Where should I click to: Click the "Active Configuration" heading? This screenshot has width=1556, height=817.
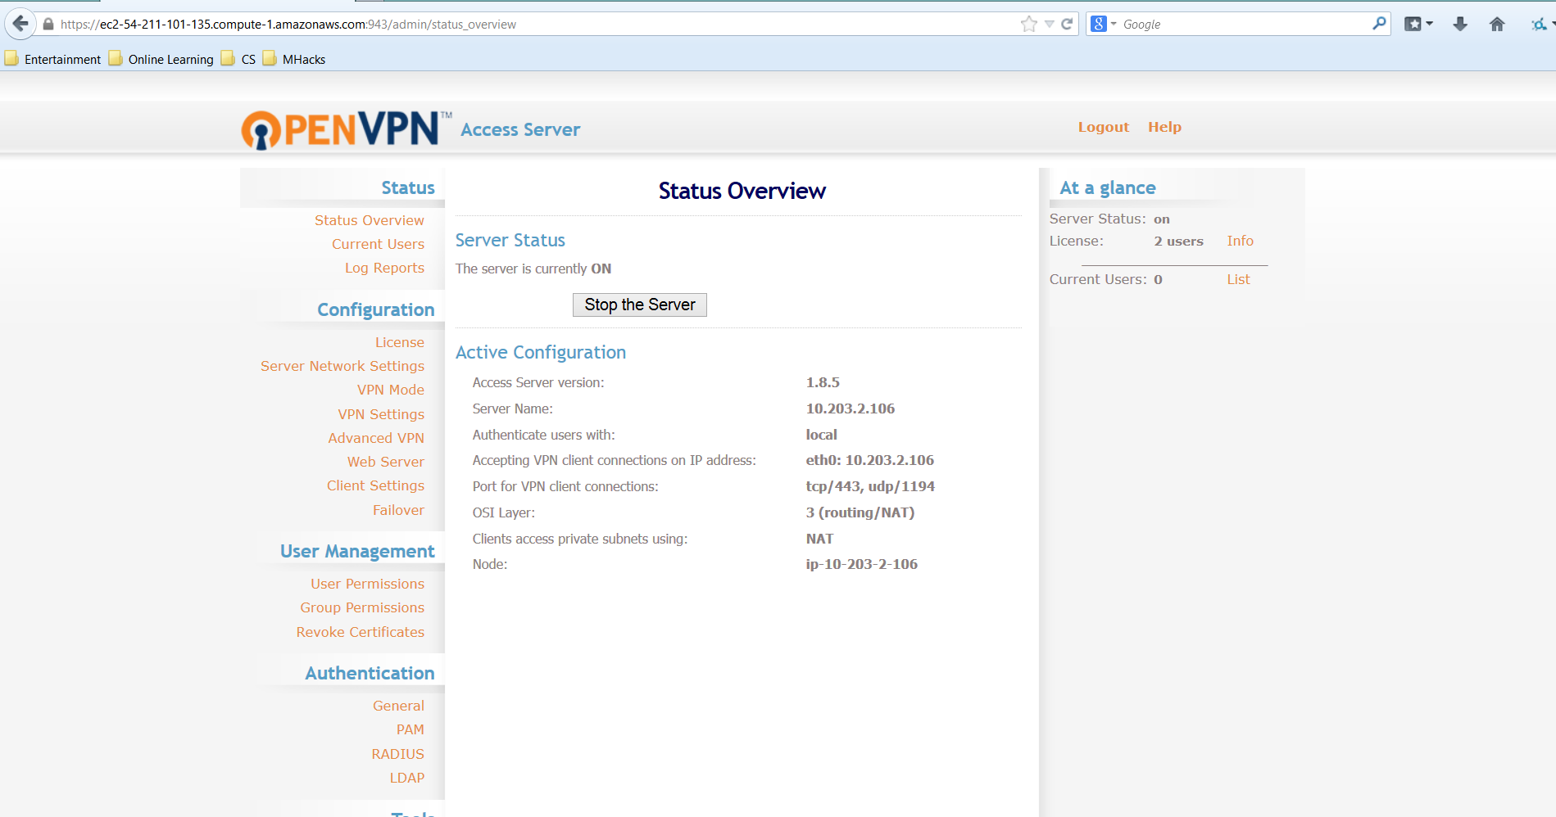pos(541,352)
